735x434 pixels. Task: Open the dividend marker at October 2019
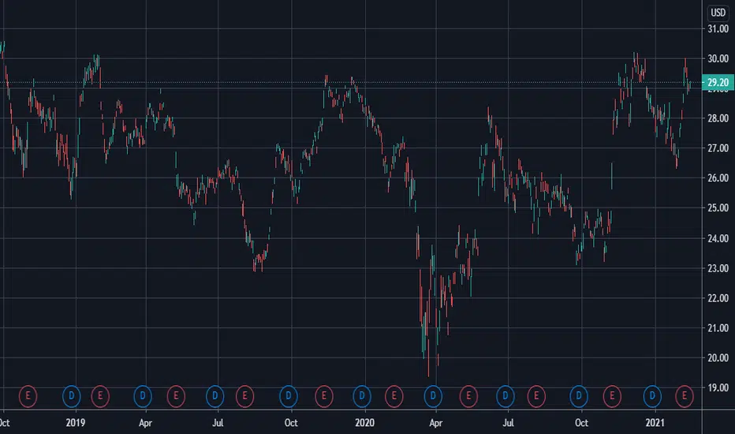pyautogui.click(x=289, y=396)
